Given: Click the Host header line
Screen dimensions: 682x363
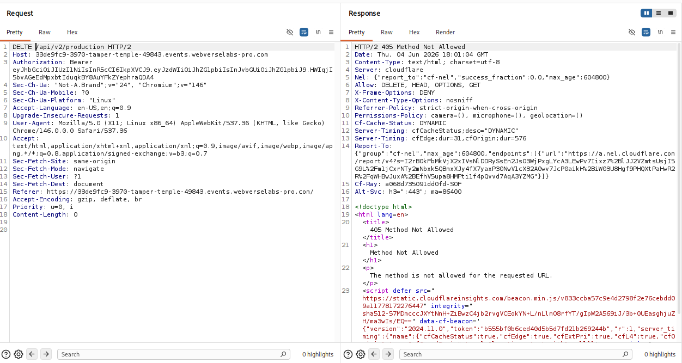Looking at the screenshot, I should pos(140,54).
